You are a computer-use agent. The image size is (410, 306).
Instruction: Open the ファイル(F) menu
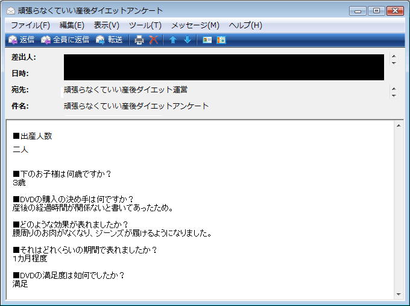point(31,25)
